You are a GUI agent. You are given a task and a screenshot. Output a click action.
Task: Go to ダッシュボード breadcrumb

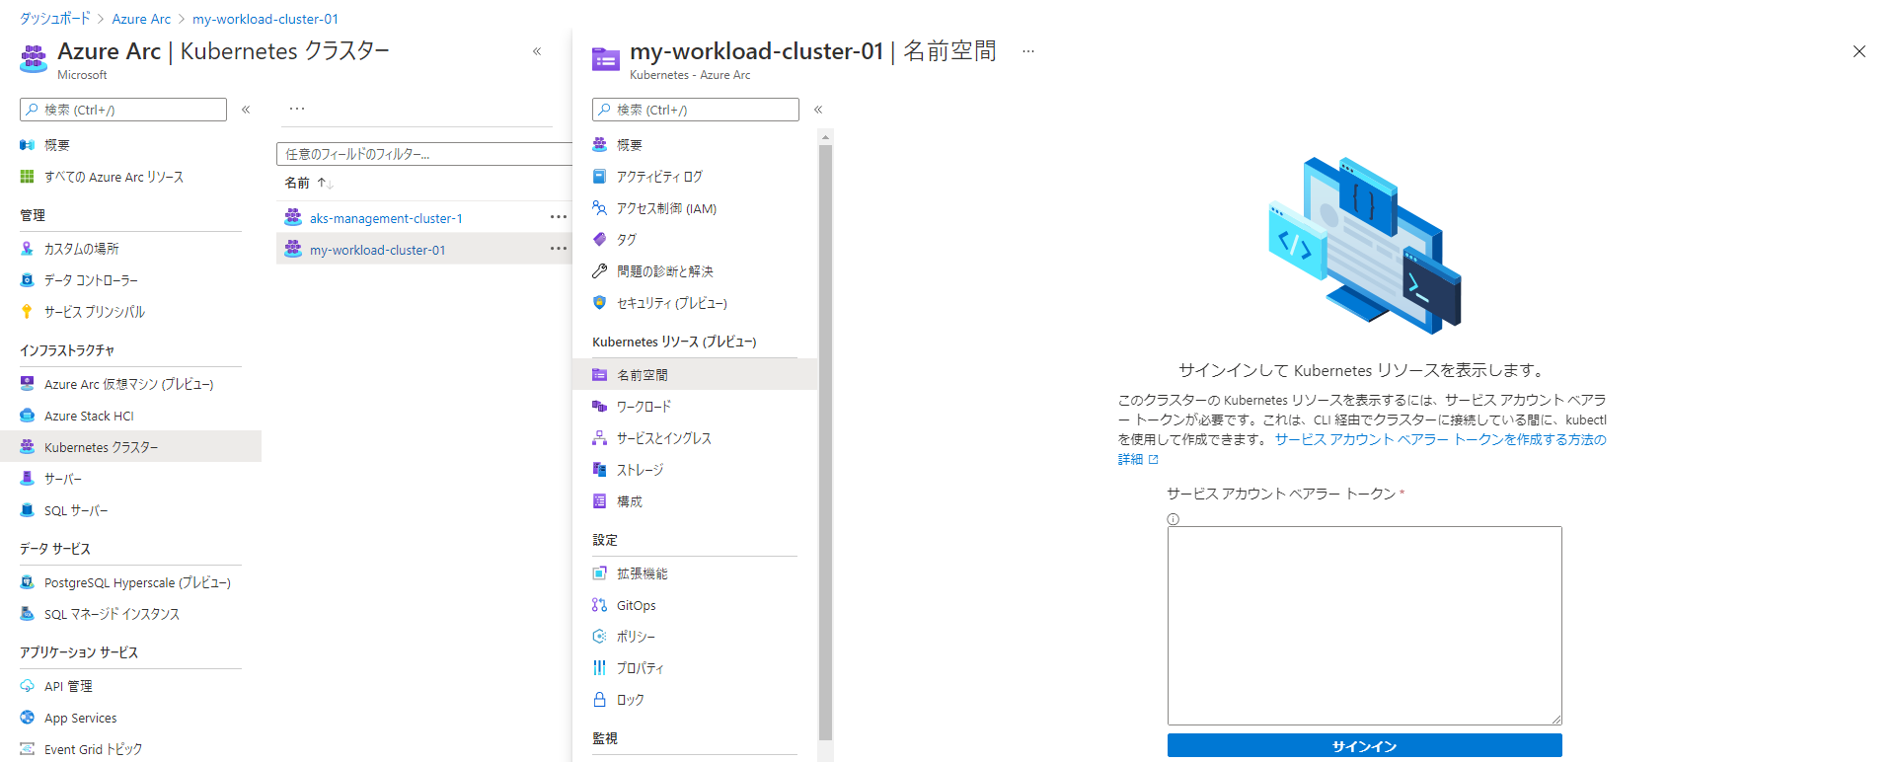click(x=54, y=19)
